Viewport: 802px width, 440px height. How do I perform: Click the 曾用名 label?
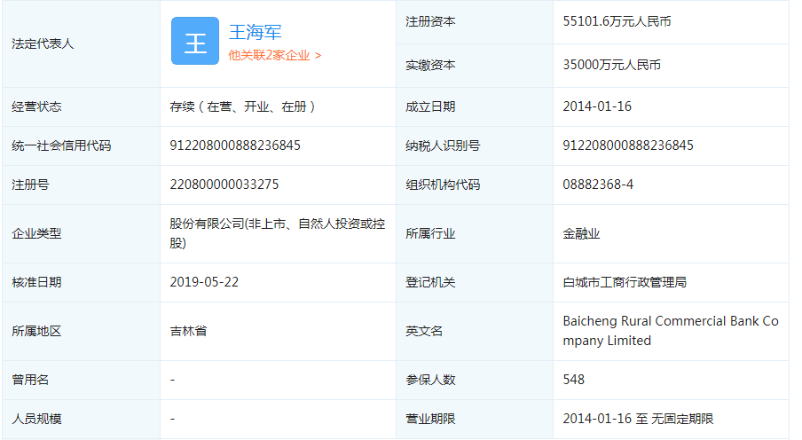[30, 380]
